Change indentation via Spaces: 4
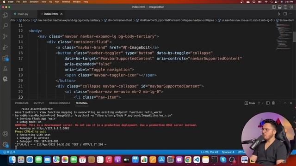The width and height of the screenshot is (296, 166). 228,152
